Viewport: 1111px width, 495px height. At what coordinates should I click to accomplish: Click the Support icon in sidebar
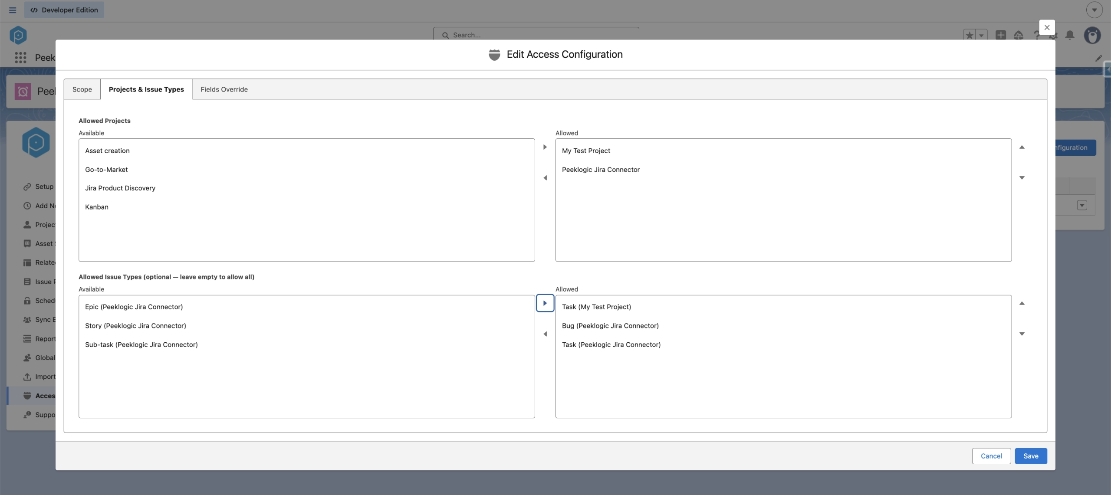click(27, 415)
